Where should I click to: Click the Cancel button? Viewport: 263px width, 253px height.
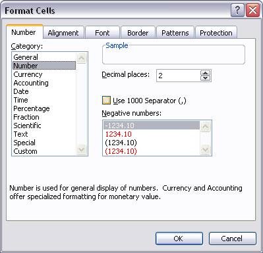coord(232,239)
